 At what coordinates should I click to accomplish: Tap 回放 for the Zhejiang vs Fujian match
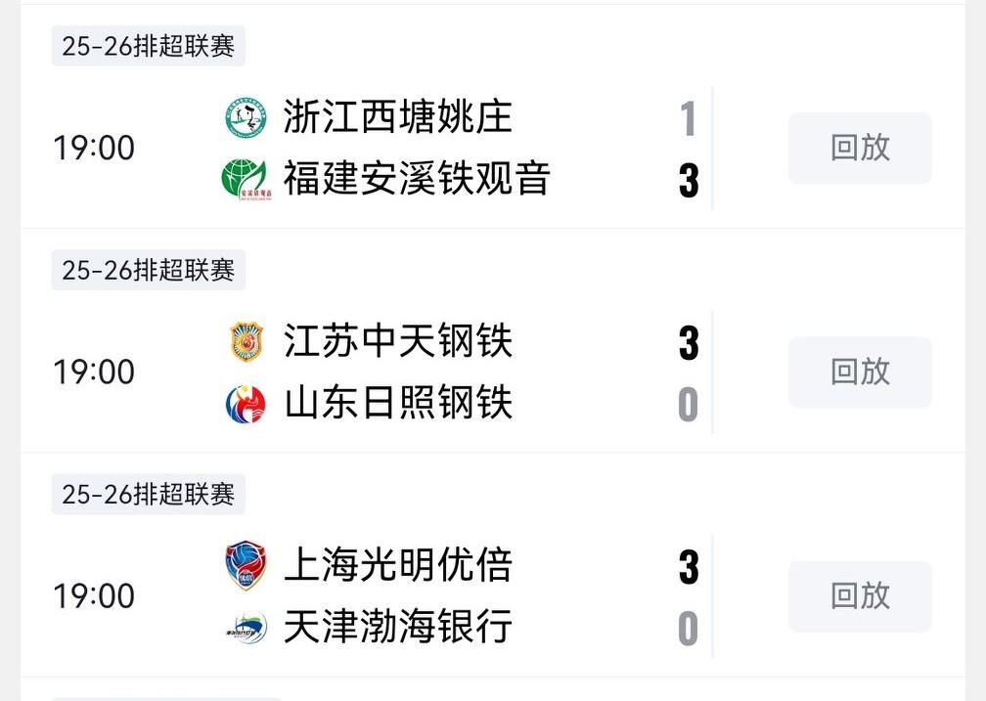tap(860, 148)
